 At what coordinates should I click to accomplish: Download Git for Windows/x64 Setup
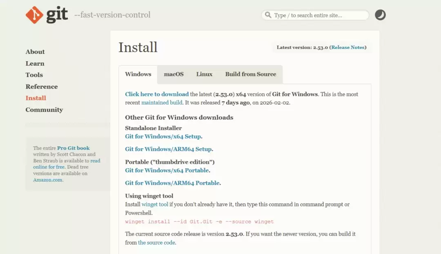pos(163,136)
